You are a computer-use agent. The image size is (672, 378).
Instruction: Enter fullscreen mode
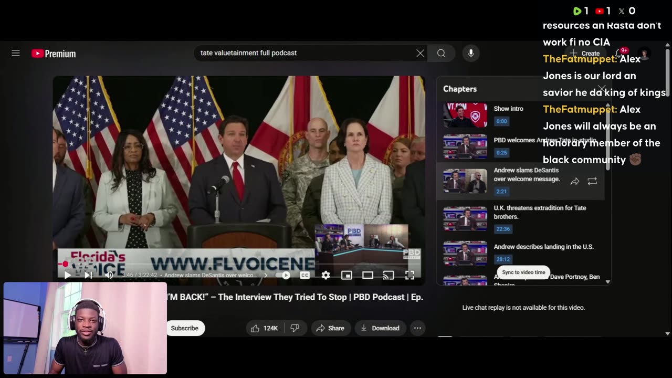tap(409, 275)
